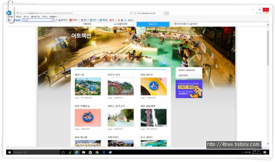Open the river rafting attraction thumbnail
Screen dimensions: 275x162
pos(121,118)
